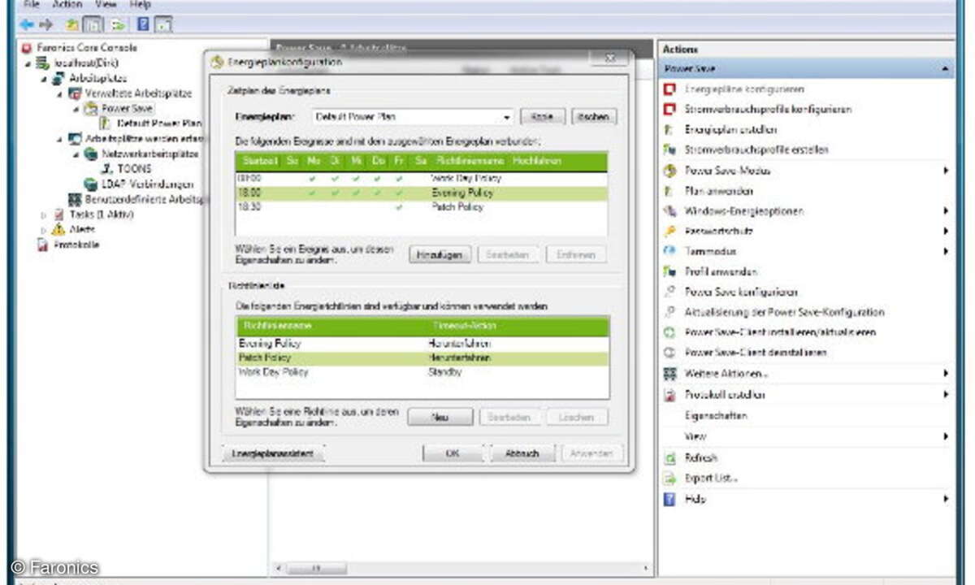Expand the Protokoll erstellen submenu arrow
Image resolution: width=975 pixels, height=585 pixels.
pos(945,395)
